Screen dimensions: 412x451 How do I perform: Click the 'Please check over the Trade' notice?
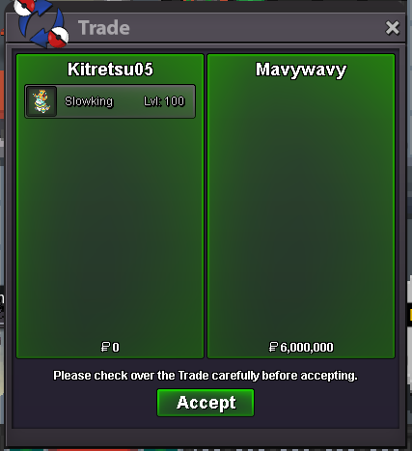coord(206,376)
